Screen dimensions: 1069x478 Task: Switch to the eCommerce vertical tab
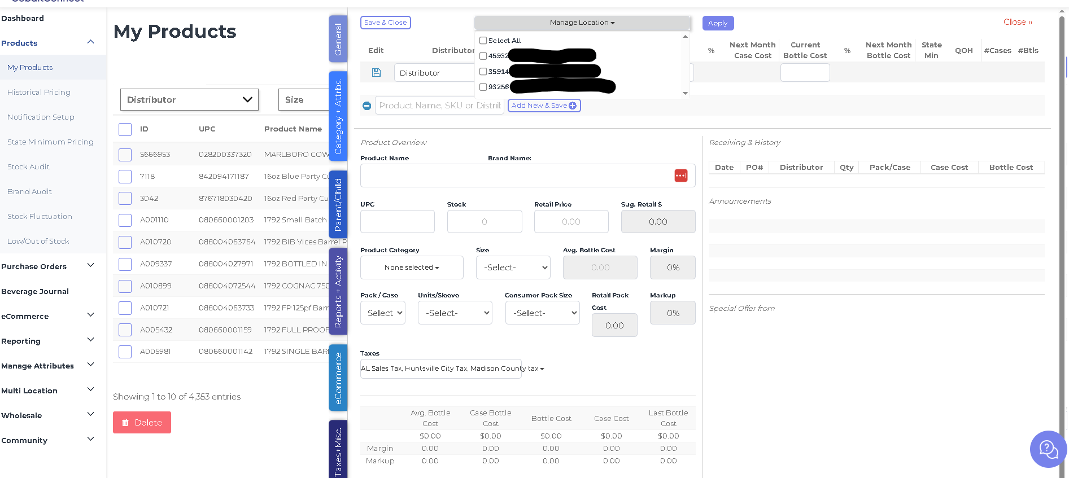click(338, 378)
